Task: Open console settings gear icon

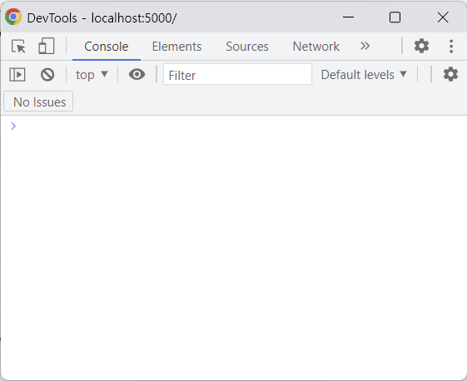Action: click(450, 74)
